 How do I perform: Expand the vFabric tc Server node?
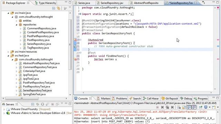tap(4, 113)
